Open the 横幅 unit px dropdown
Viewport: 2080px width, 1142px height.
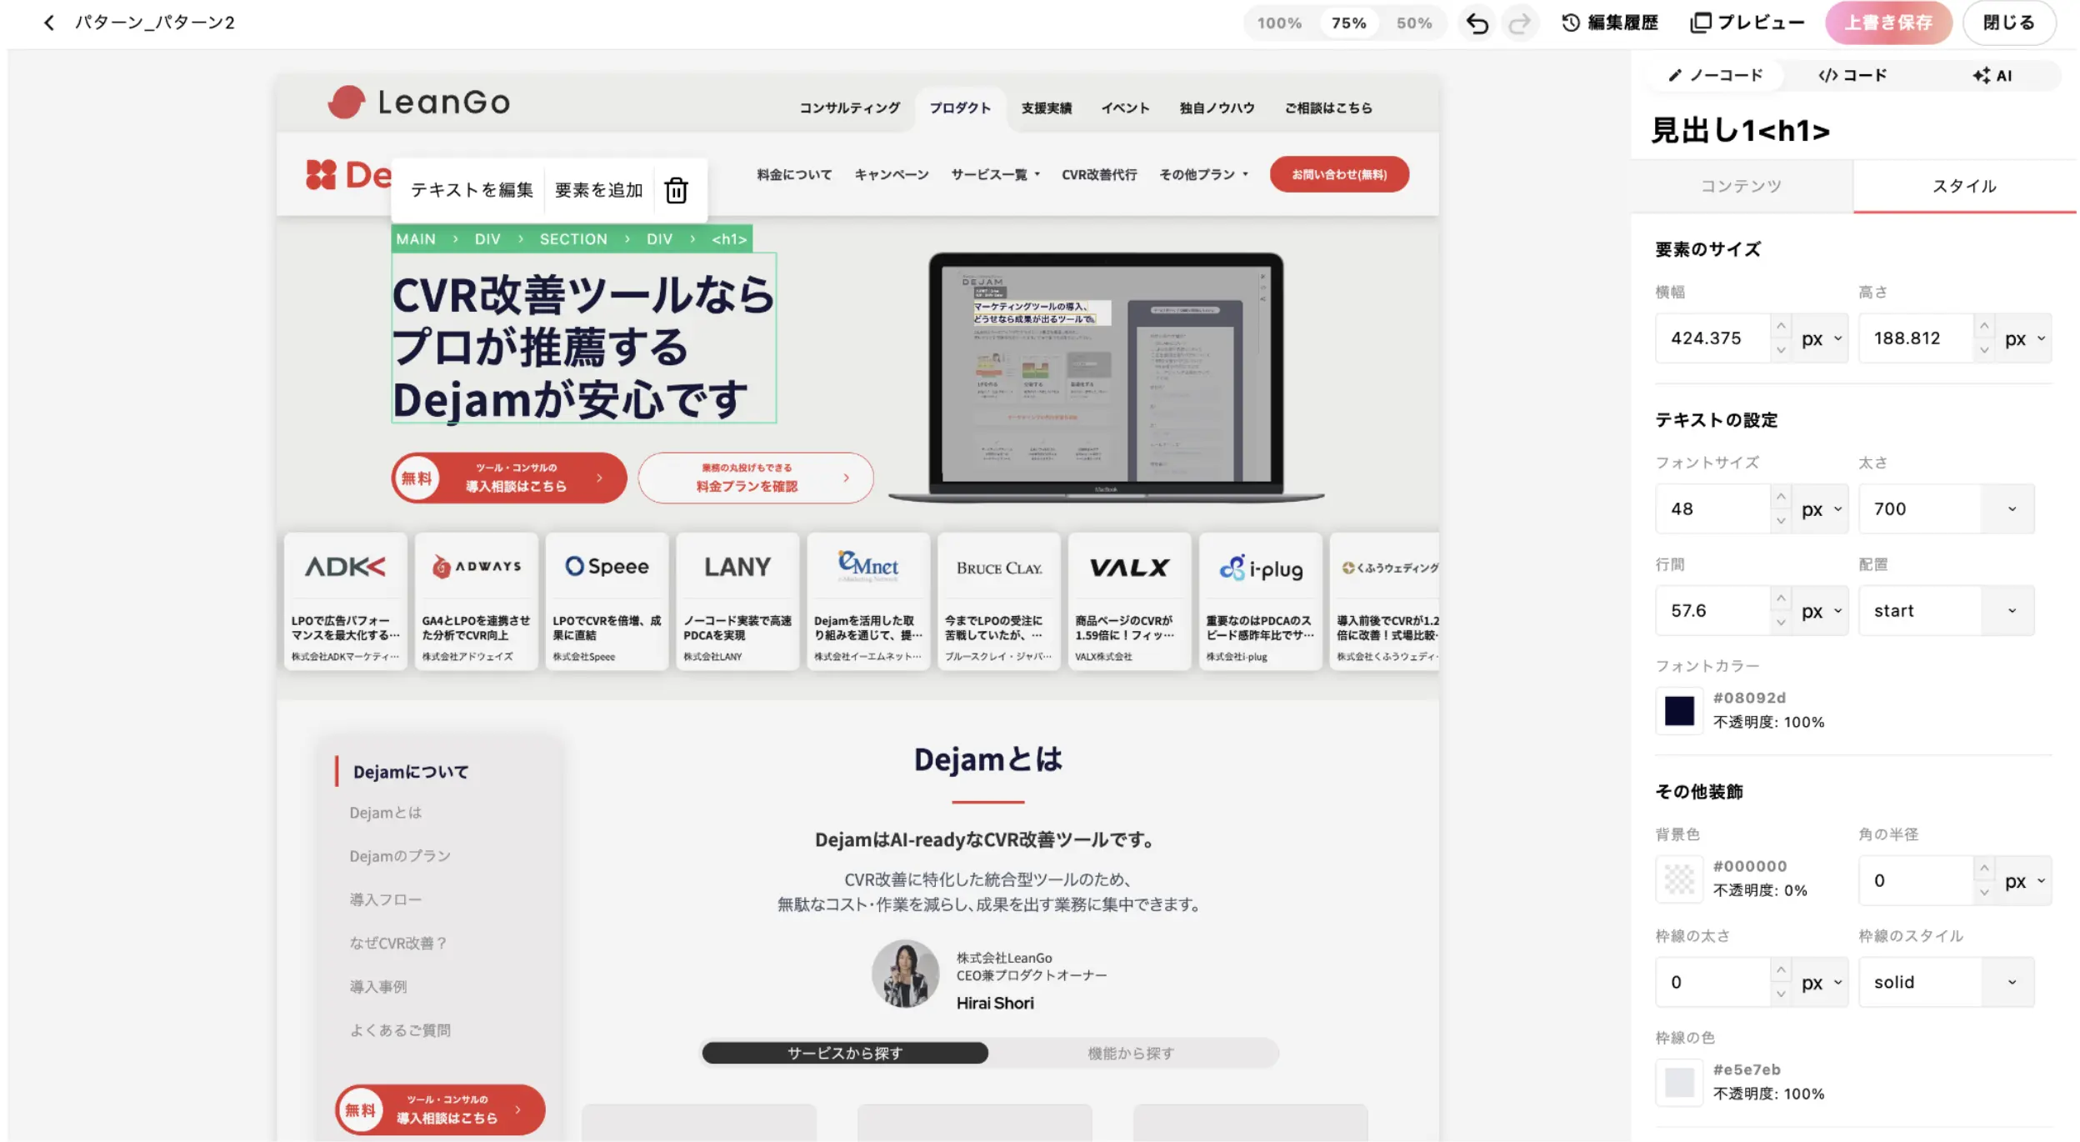1820,338
